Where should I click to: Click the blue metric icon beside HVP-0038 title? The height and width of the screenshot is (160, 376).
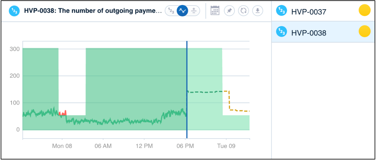15,11
